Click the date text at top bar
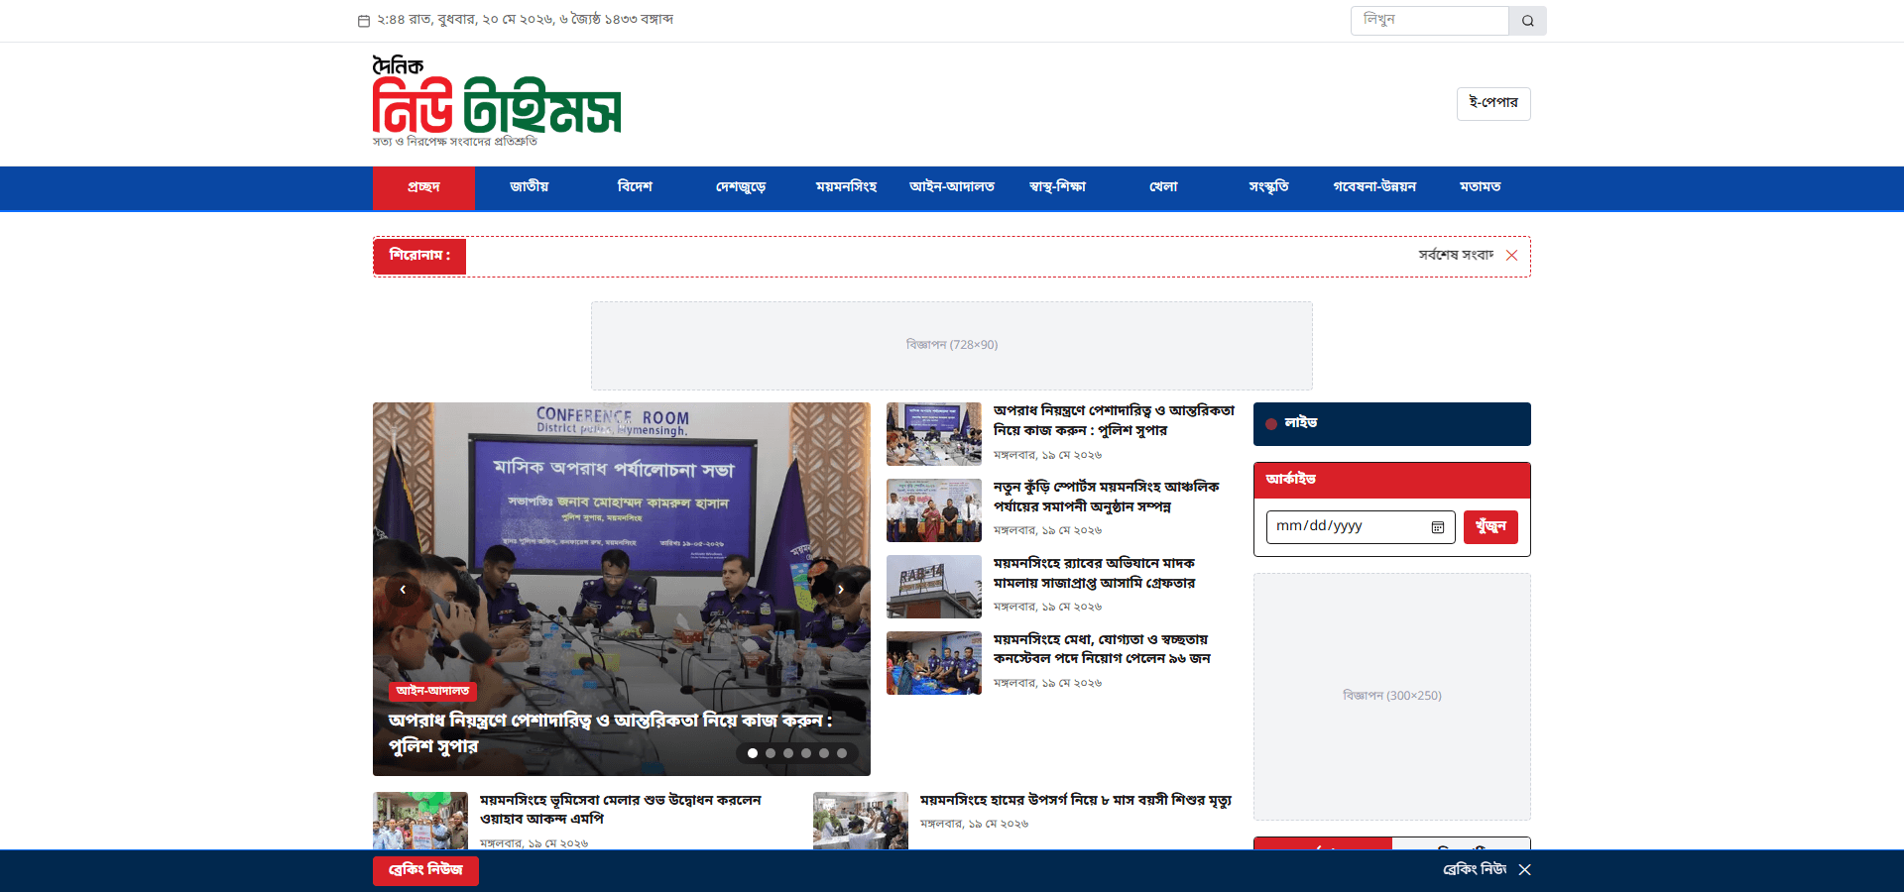This screenshot has width=1904, height=892. 526,20
